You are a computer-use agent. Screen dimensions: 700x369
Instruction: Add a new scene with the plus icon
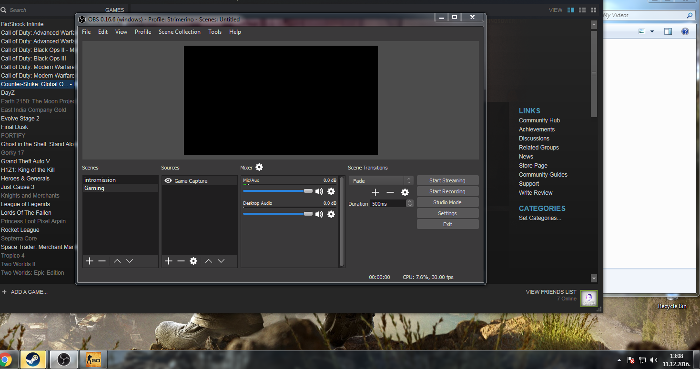[x=90, y=261]
